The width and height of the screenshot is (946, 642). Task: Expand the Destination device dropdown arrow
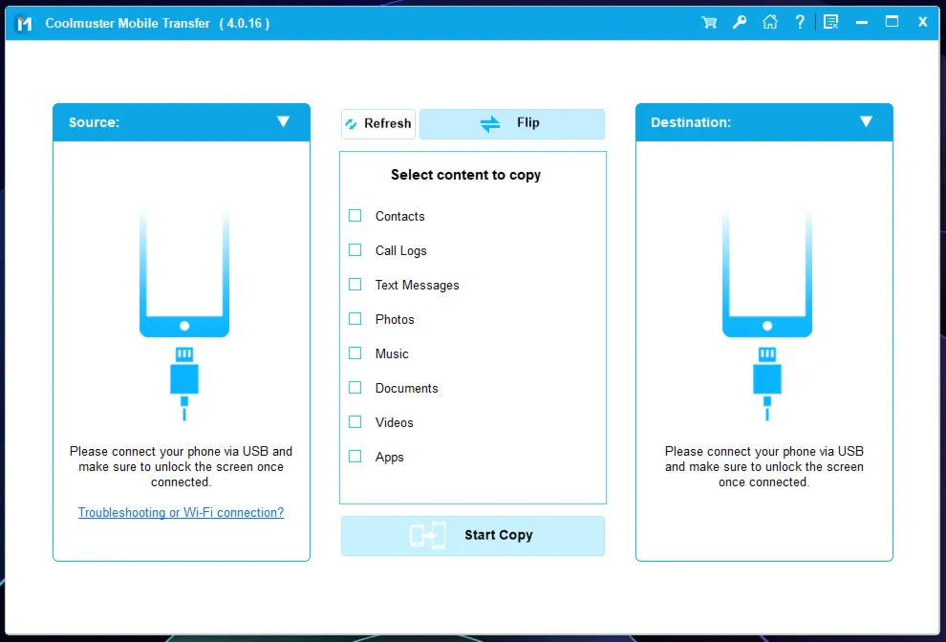(866, 122)
